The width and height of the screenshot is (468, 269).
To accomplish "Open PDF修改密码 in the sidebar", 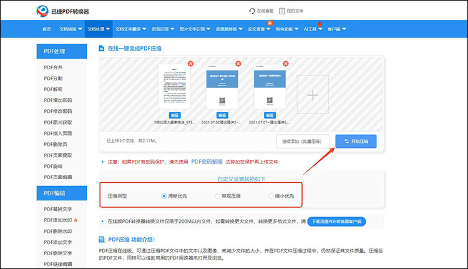I will 58,111.
